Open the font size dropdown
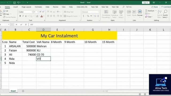171x96 pixels. pyautogui.click(x=38, y=12)
